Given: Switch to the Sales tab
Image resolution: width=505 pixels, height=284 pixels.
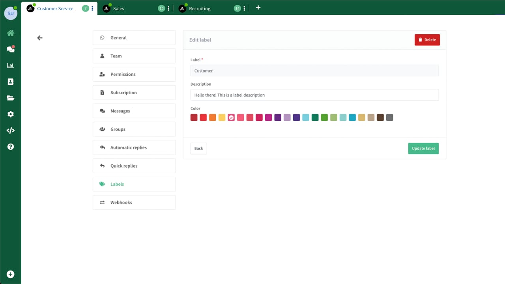Looking at the screenshot, I should point(118,9).
